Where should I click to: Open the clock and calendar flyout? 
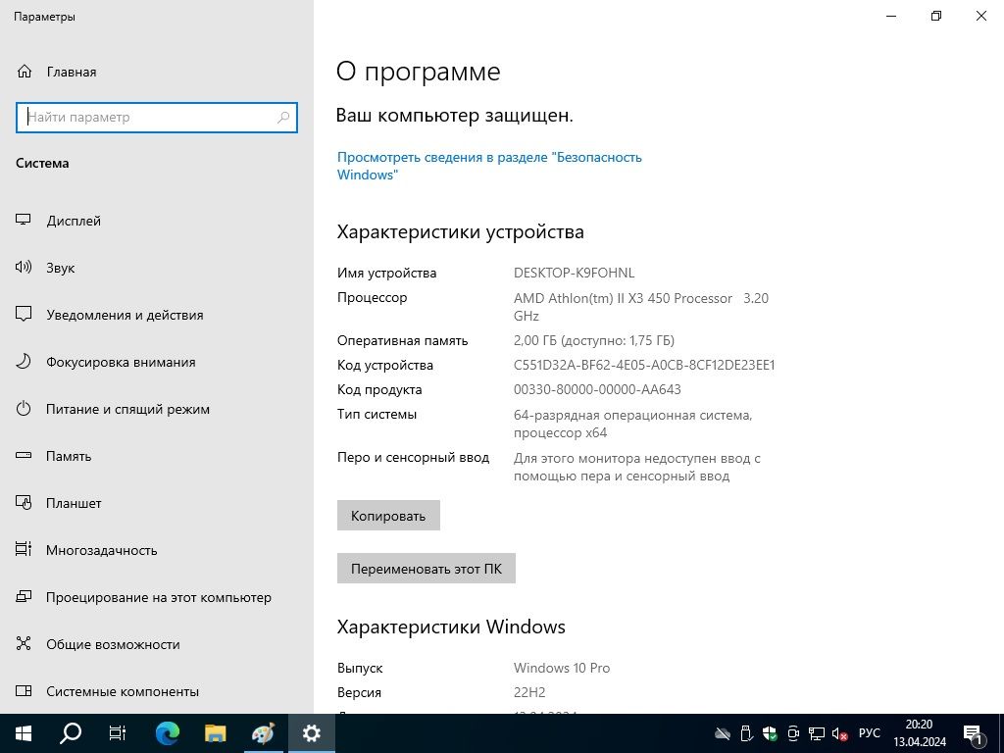[x=920, y=733]
